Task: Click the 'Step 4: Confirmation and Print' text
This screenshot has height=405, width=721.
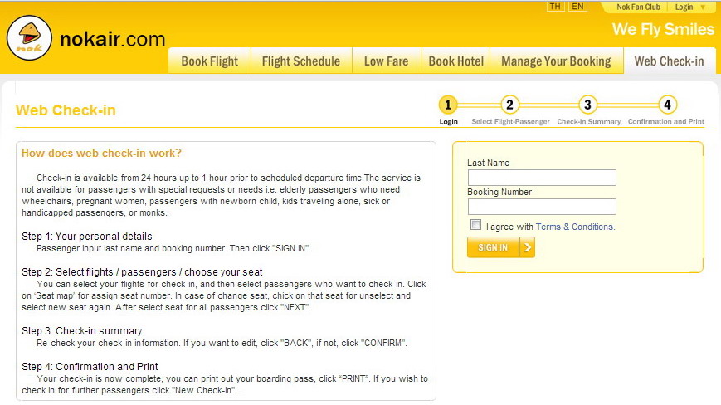Action: tap(90, 367)
